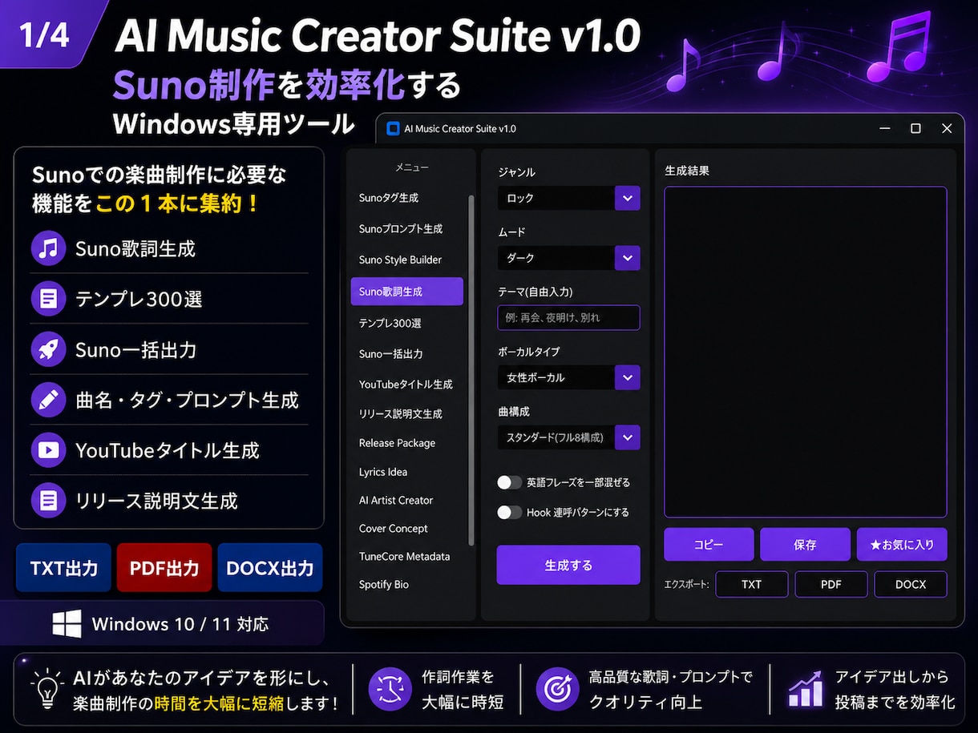Export the result as PDF
Image resolution: width=978 pixels, height=733 pixels.
click(x=831, y=585)
